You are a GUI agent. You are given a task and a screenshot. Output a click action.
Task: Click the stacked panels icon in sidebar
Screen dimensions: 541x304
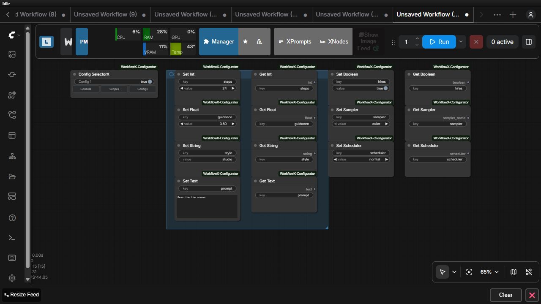click(x=12, y=197)
